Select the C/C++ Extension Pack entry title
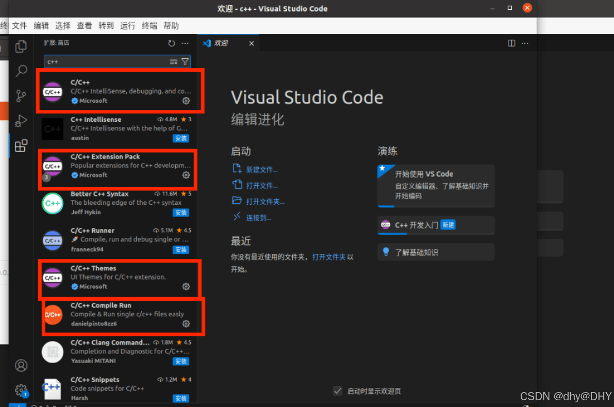 pos(105,157)
